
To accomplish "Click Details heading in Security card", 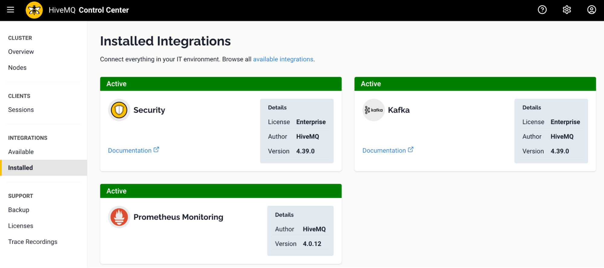I will (x=277, y=108).
